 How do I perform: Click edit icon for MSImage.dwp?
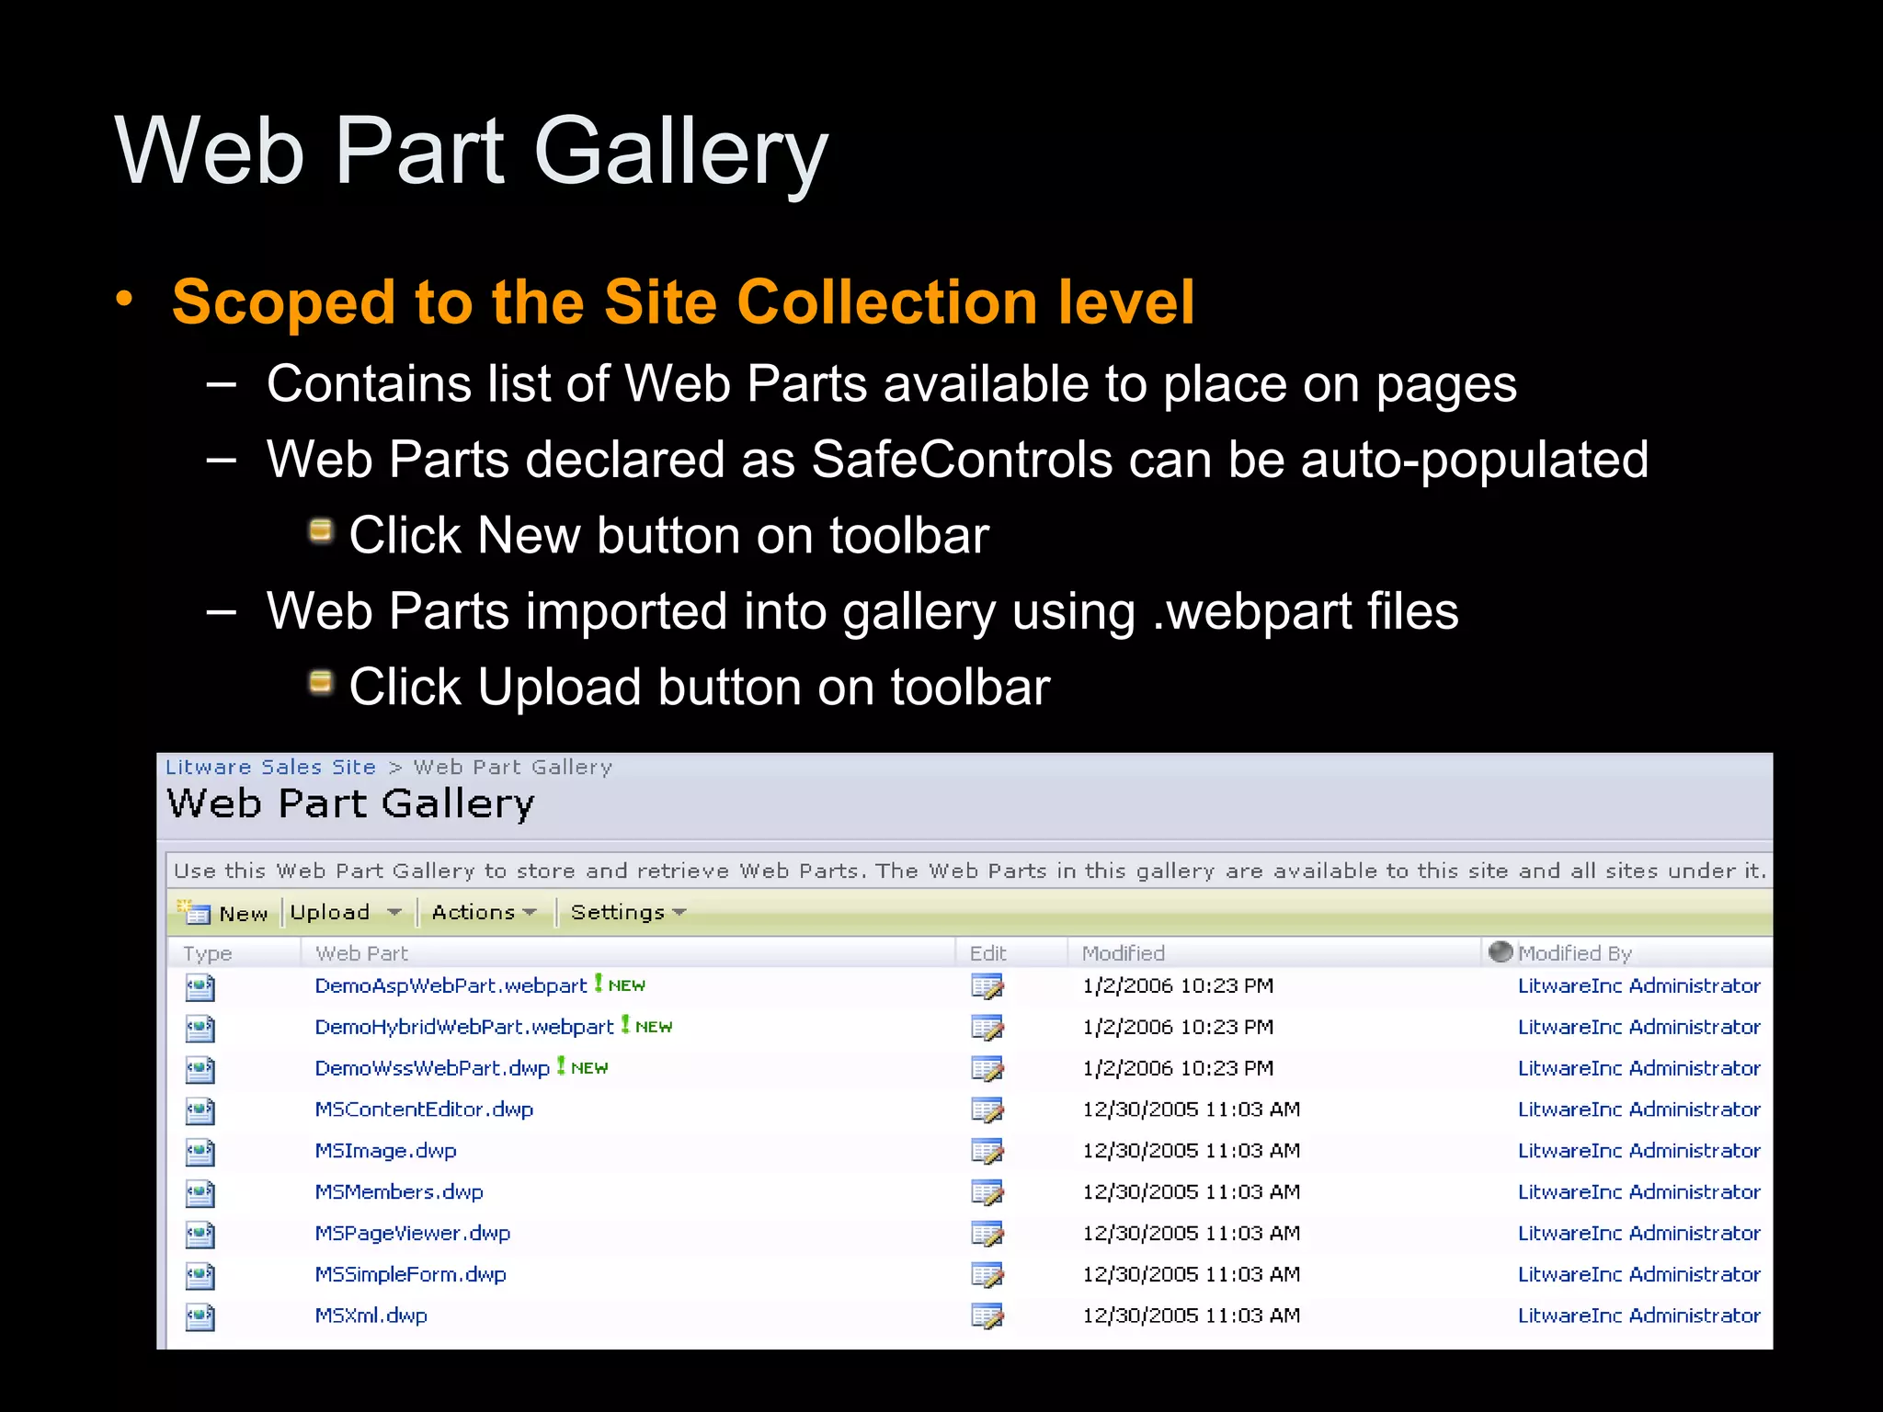[987, 1152]
